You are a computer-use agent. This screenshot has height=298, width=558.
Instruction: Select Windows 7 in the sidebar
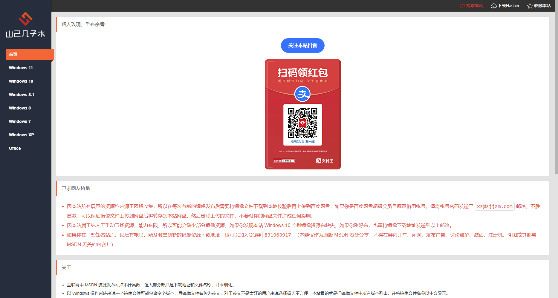click(x=20, y=121)
